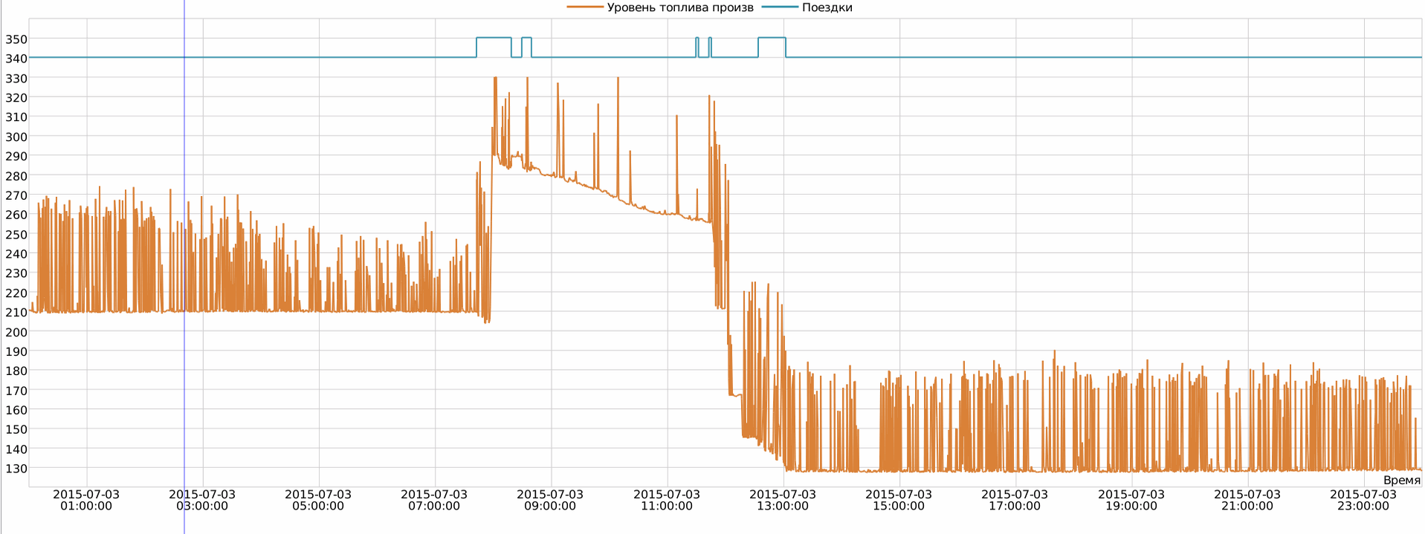Click the 23:00:00 time axis label
Image resolution: width=1425 pixels, height=534 pixels.
coord(1363,500)
